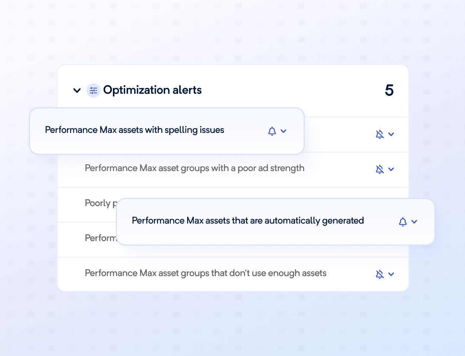The image size is (465, 356).
Task: Select the spelling issues alert title
Action: click(134, 130)
